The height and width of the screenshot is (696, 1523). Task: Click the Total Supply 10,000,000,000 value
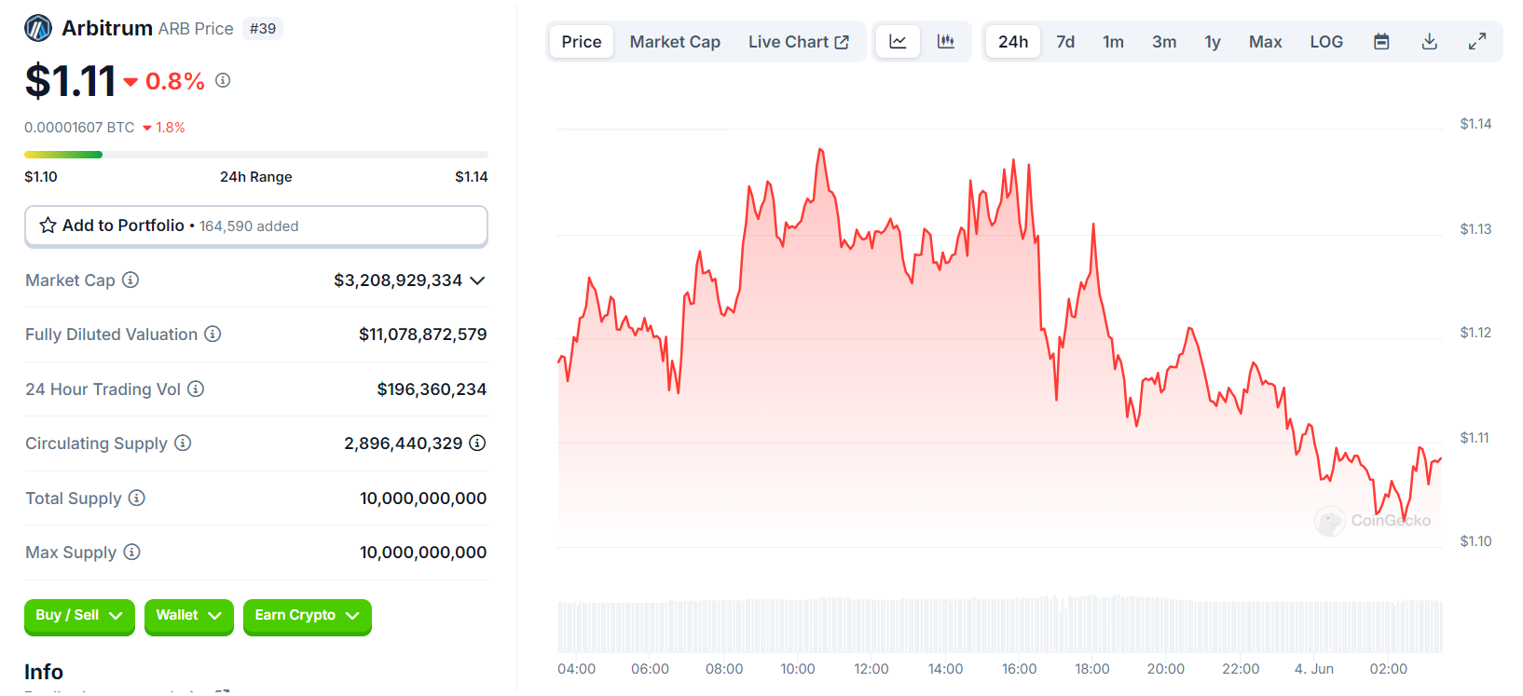[423, 498]
